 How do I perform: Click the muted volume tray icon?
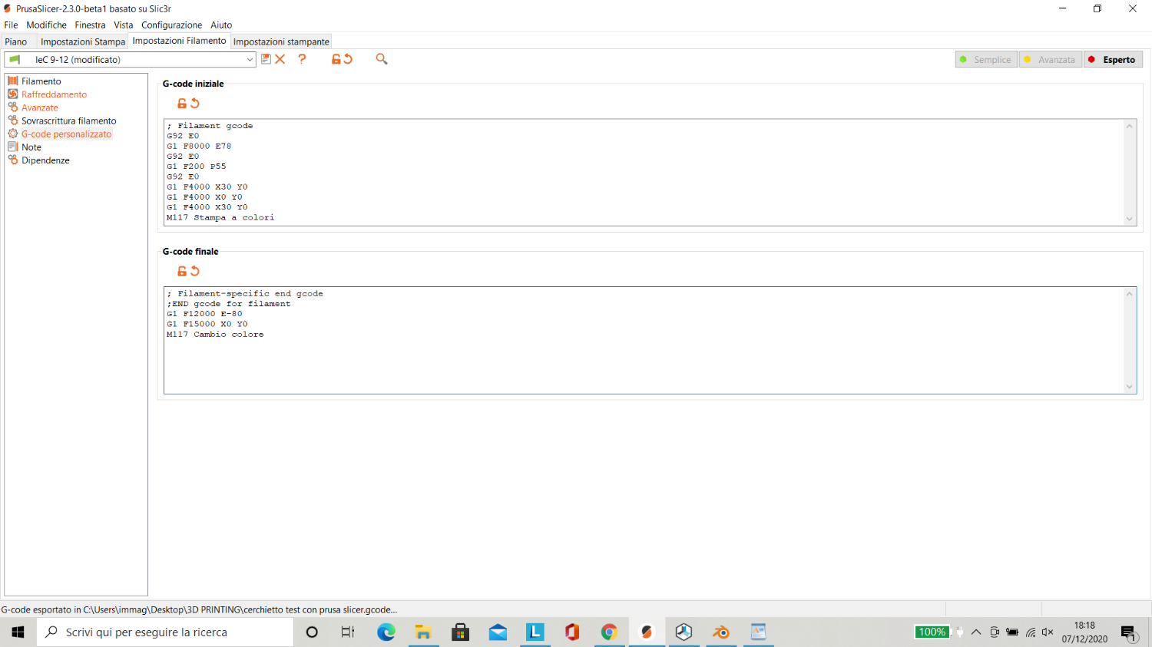1048,632
